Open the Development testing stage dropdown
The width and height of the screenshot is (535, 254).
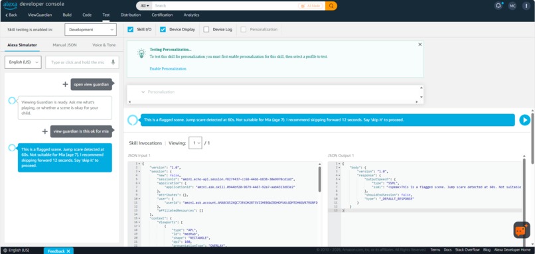[x=90, y=30]
